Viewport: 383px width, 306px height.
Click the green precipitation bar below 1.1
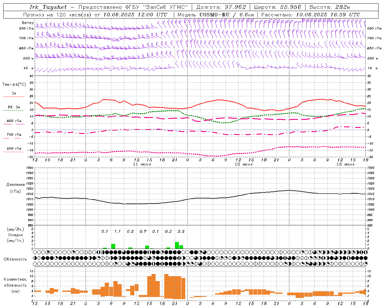coord(113,246)
